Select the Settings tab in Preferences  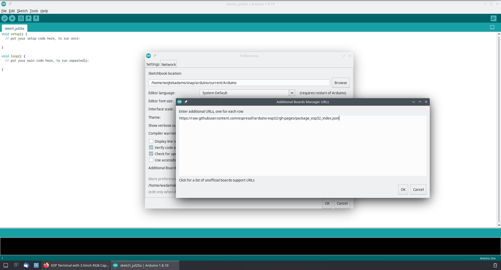(153, 64)
